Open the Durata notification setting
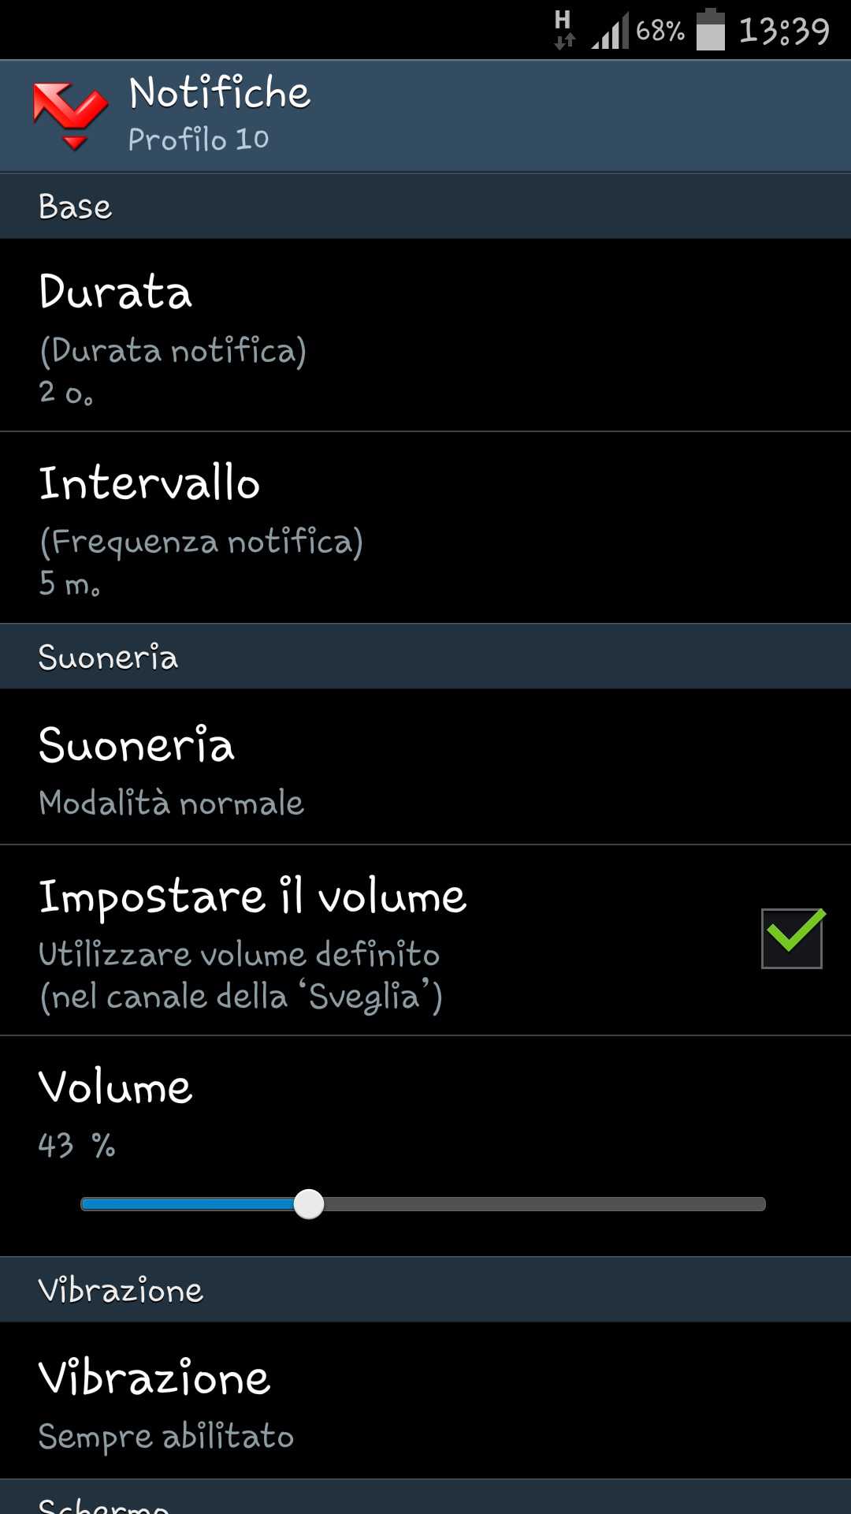The width and height of the screenshot is (851, 1514). pyautogui.click(x=425, y=335)
